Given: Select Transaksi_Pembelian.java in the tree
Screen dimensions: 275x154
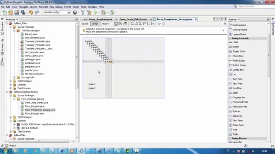Looking at the screenshot, I should click(x=38, y=41).
